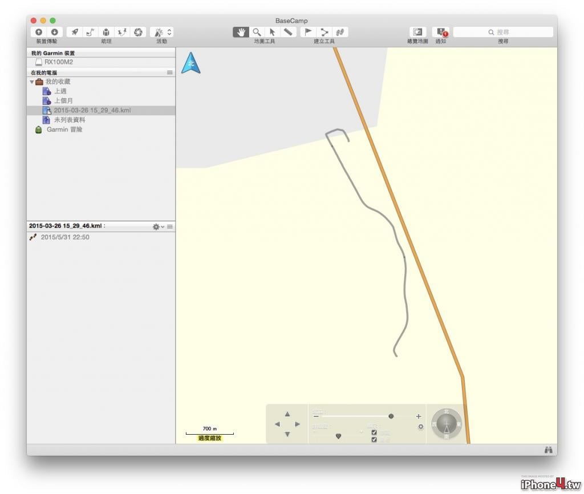Open the 在我的電腦 section options menu icon

click(x=170, y=72)
